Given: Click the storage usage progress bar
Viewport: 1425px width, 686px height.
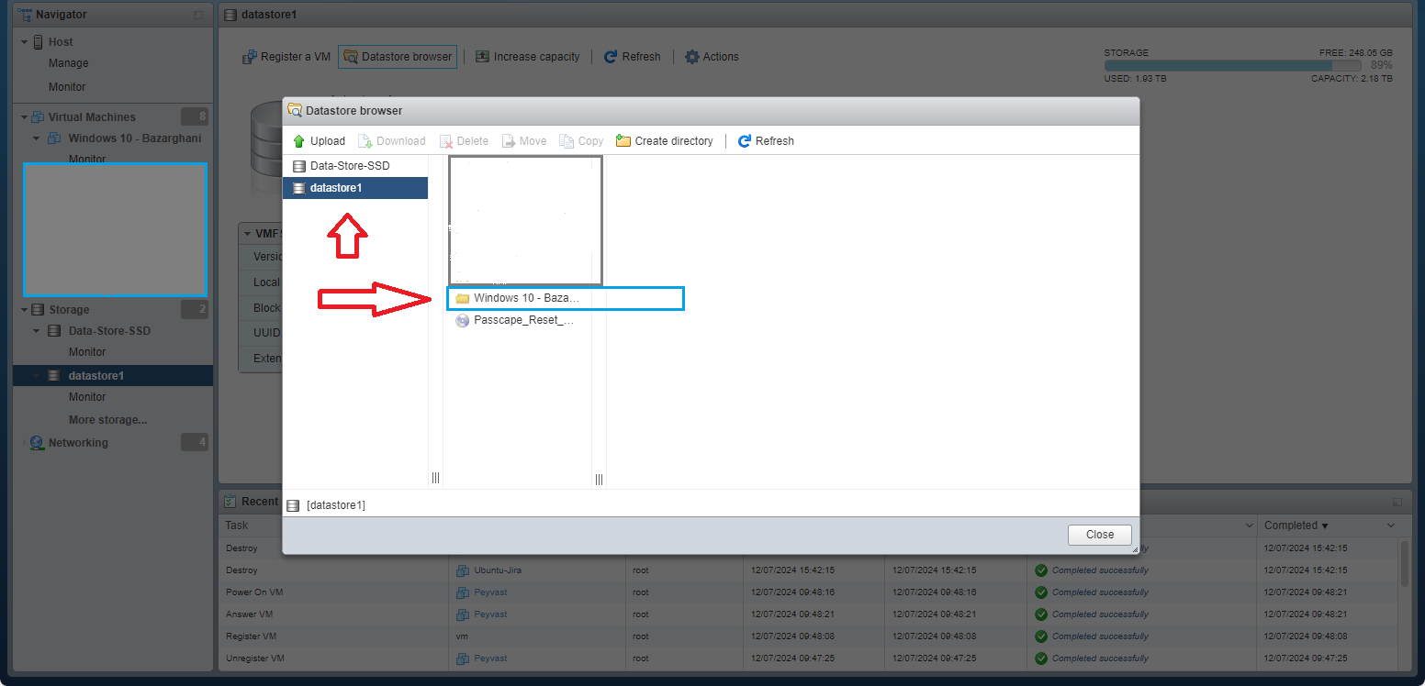Looking at the screenshot, I should (1232, 66).
